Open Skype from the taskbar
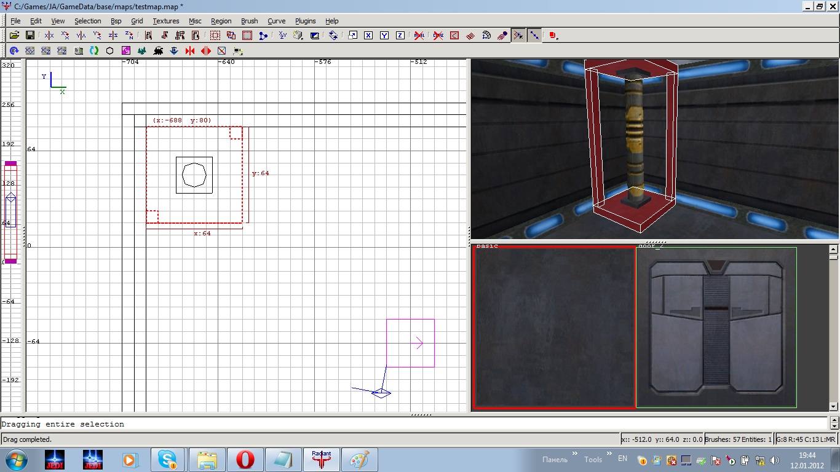Image resolution: width=840 pixels, height=472 pixels. [167, 460]
